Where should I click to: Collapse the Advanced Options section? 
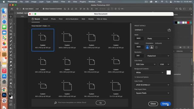(x=142, y=77)
